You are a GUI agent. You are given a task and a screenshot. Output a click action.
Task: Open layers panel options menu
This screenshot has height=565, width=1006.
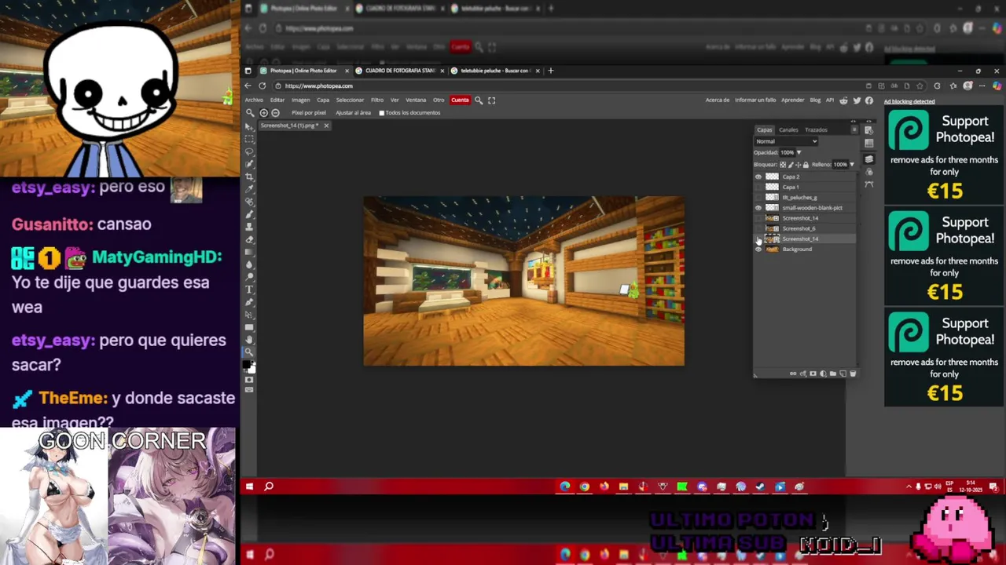pos(854,129)
